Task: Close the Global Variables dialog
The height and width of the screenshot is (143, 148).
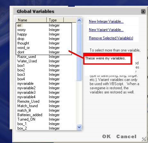Action: pyautogui.click(x=143, y=11)
